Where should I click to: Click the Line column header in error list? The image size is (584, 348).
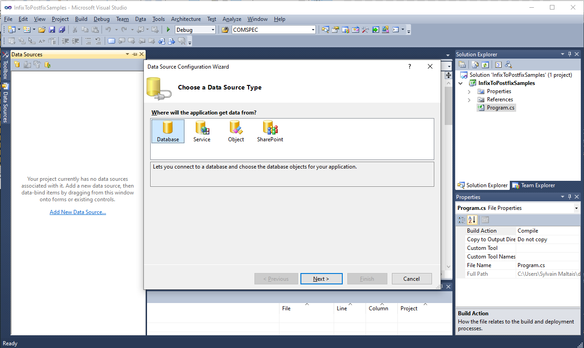[x=350, y=308]
